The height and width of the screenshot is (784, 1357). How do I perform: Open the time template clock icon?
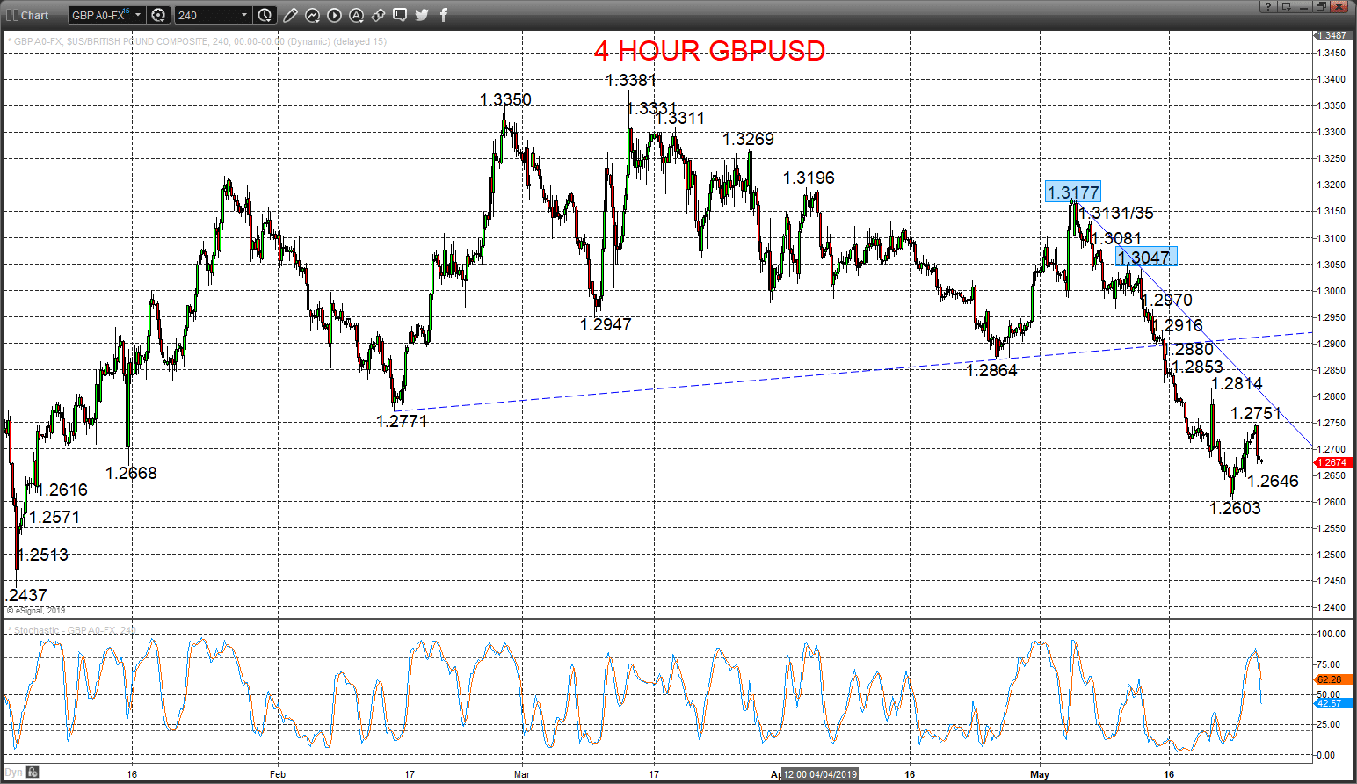point(265,15)
